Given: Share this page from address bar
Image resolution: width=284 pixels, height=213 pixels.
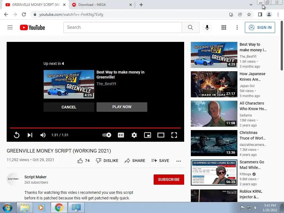Looking at the screenshot, I should (x=240, y=14).
